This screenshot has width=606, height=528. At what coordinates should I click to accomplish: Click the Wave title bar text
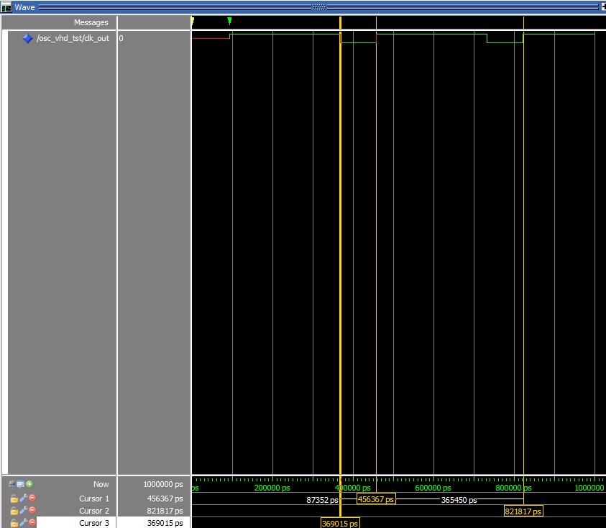[x=24, y=7]
